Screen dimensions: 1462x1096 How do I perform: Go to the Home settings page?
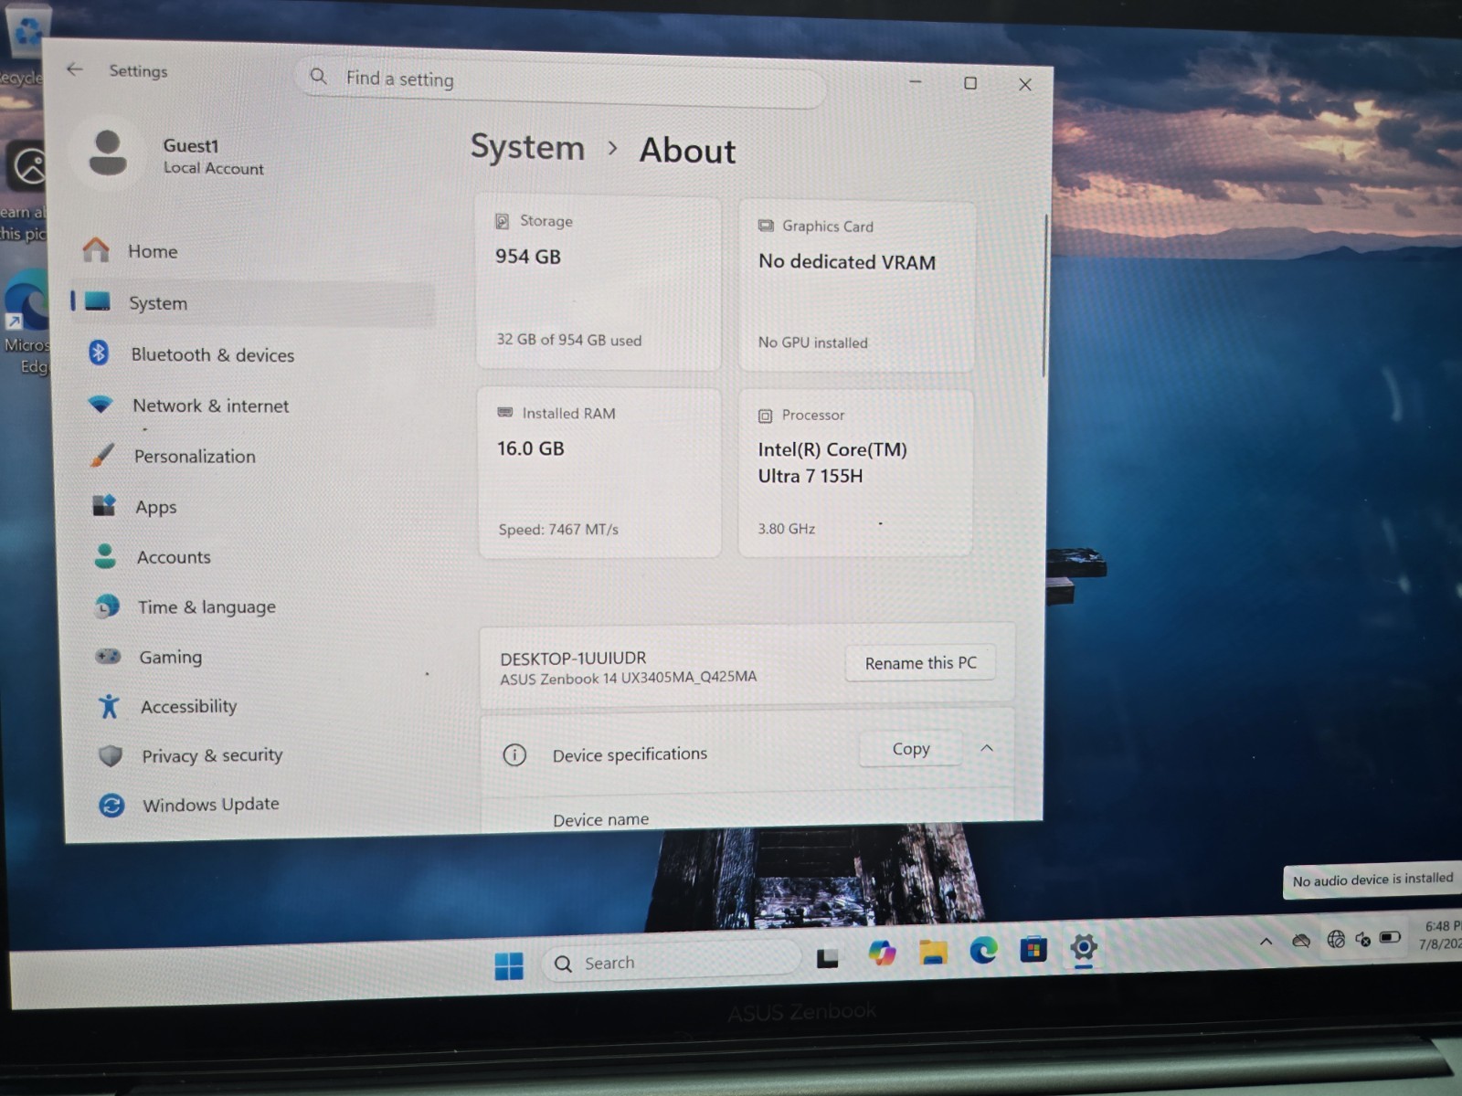click(x=153, y=251)
